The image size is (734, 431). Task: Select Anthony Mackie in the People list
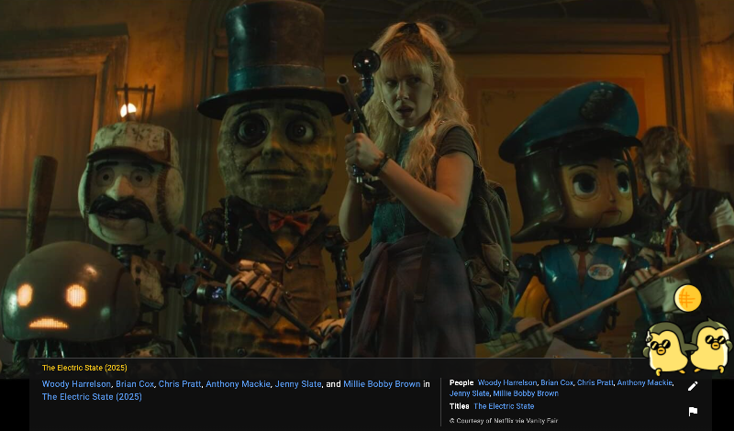tap(645, 382)
